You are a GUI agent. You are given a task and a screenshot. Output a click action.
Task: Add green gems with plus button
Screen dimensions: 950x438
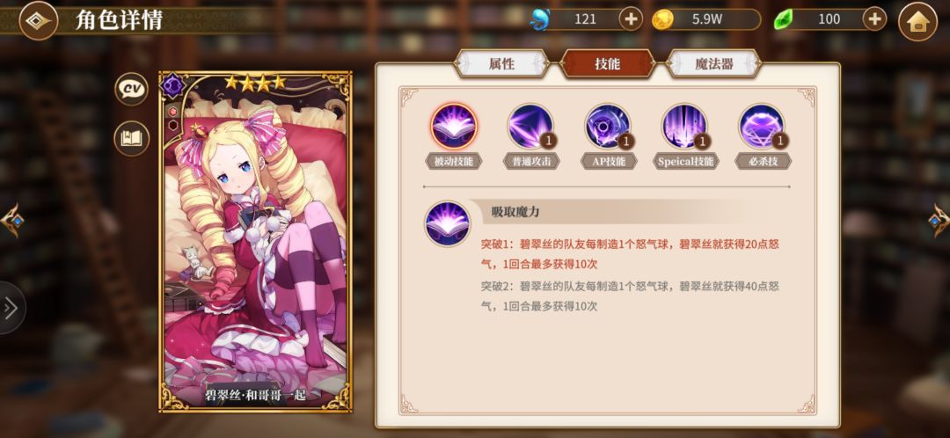tap(874, 19)
